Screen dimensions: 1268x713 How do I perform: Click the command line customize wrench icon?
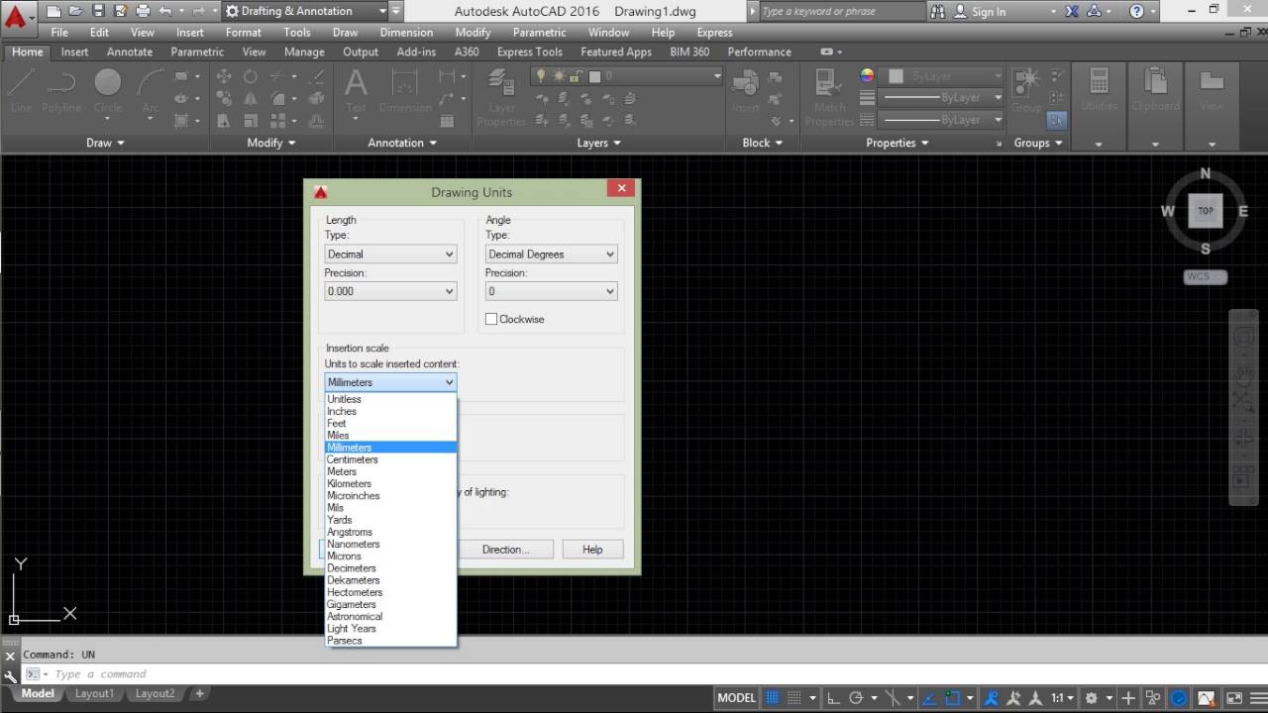click(10, 675)
